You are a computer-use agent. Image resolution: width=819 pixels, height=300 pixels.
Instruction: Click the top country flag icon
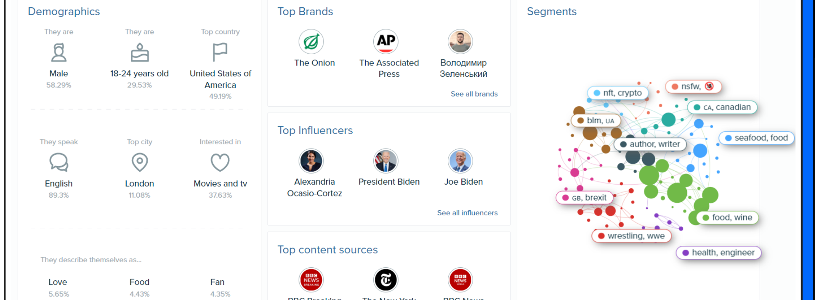click(x=220, y=52)
